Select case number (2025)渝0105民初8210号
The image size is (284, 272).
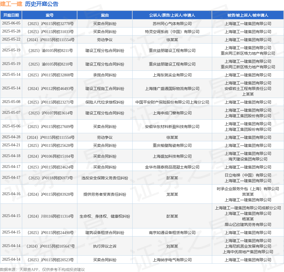pos(50,64)
